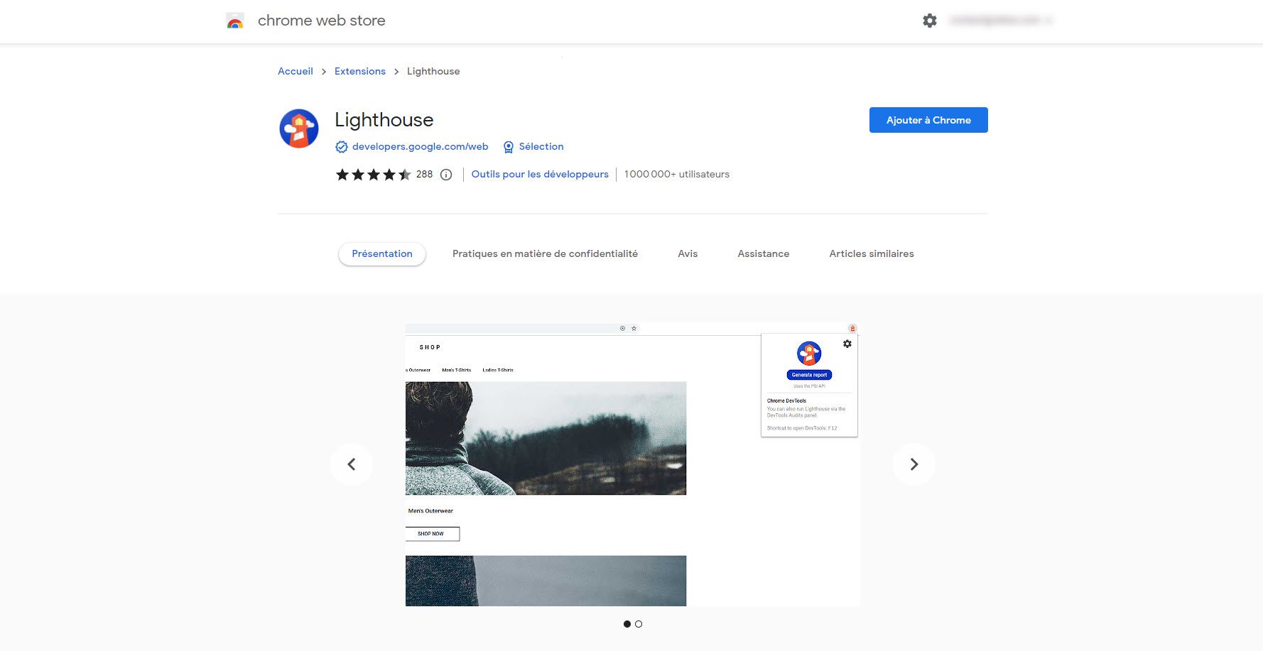Screen dimensions: 1263x651
Task: Switch to the Articles similaires tab
Action: point(872,253)
